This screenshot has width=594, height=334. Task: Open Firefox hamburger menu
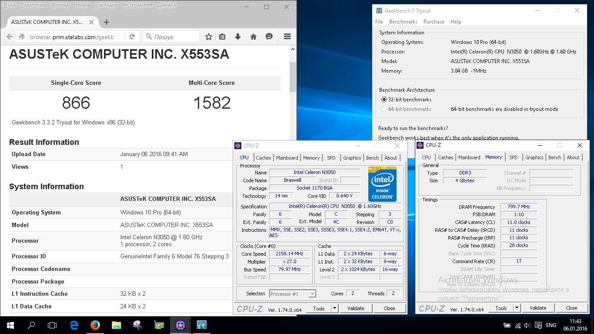[287, 37]
